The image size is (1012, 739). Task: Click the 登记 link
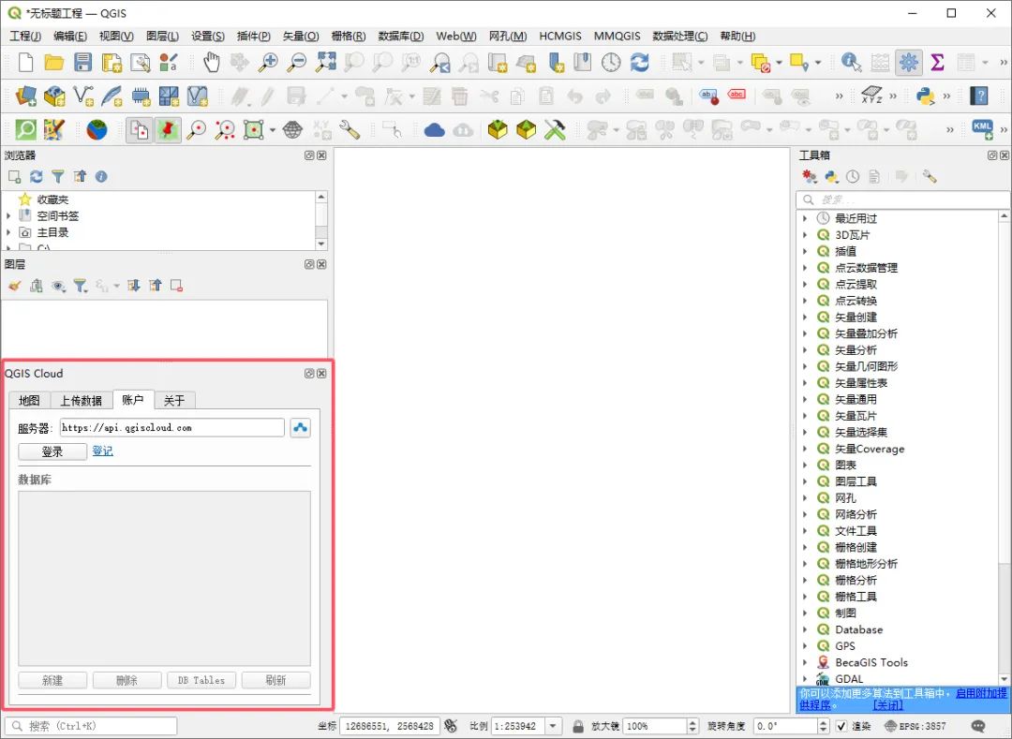pyautogui.click(x=103, y=451)
